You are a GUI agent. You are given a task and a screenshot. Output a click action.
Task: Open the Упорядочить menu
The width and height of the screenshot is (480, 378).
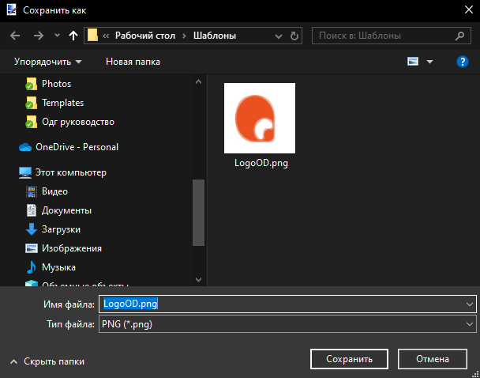(x=47, y=62)
